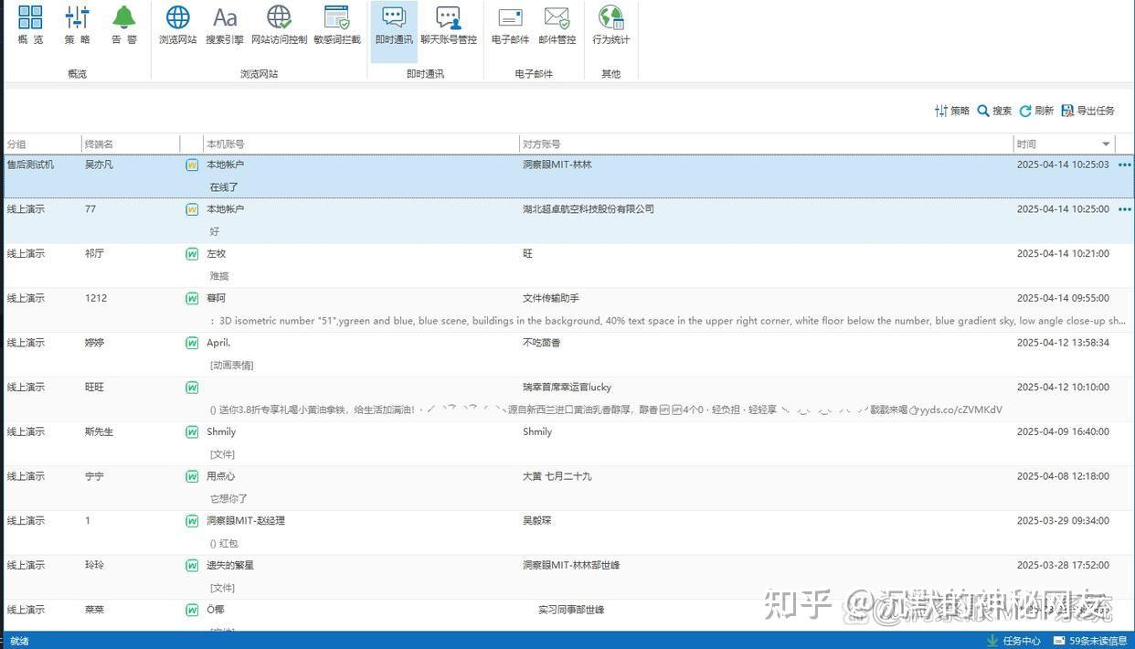The height and width of the screenshot is (649, 1135).
Task: Click the WeChat icon in 宁宁 row
Action: point(192,476)
